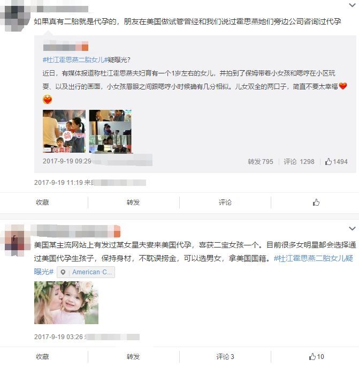Like the first post with thumbs-up icon
The width and height of the screenshot is (359, 367).
tap(316, 202)
